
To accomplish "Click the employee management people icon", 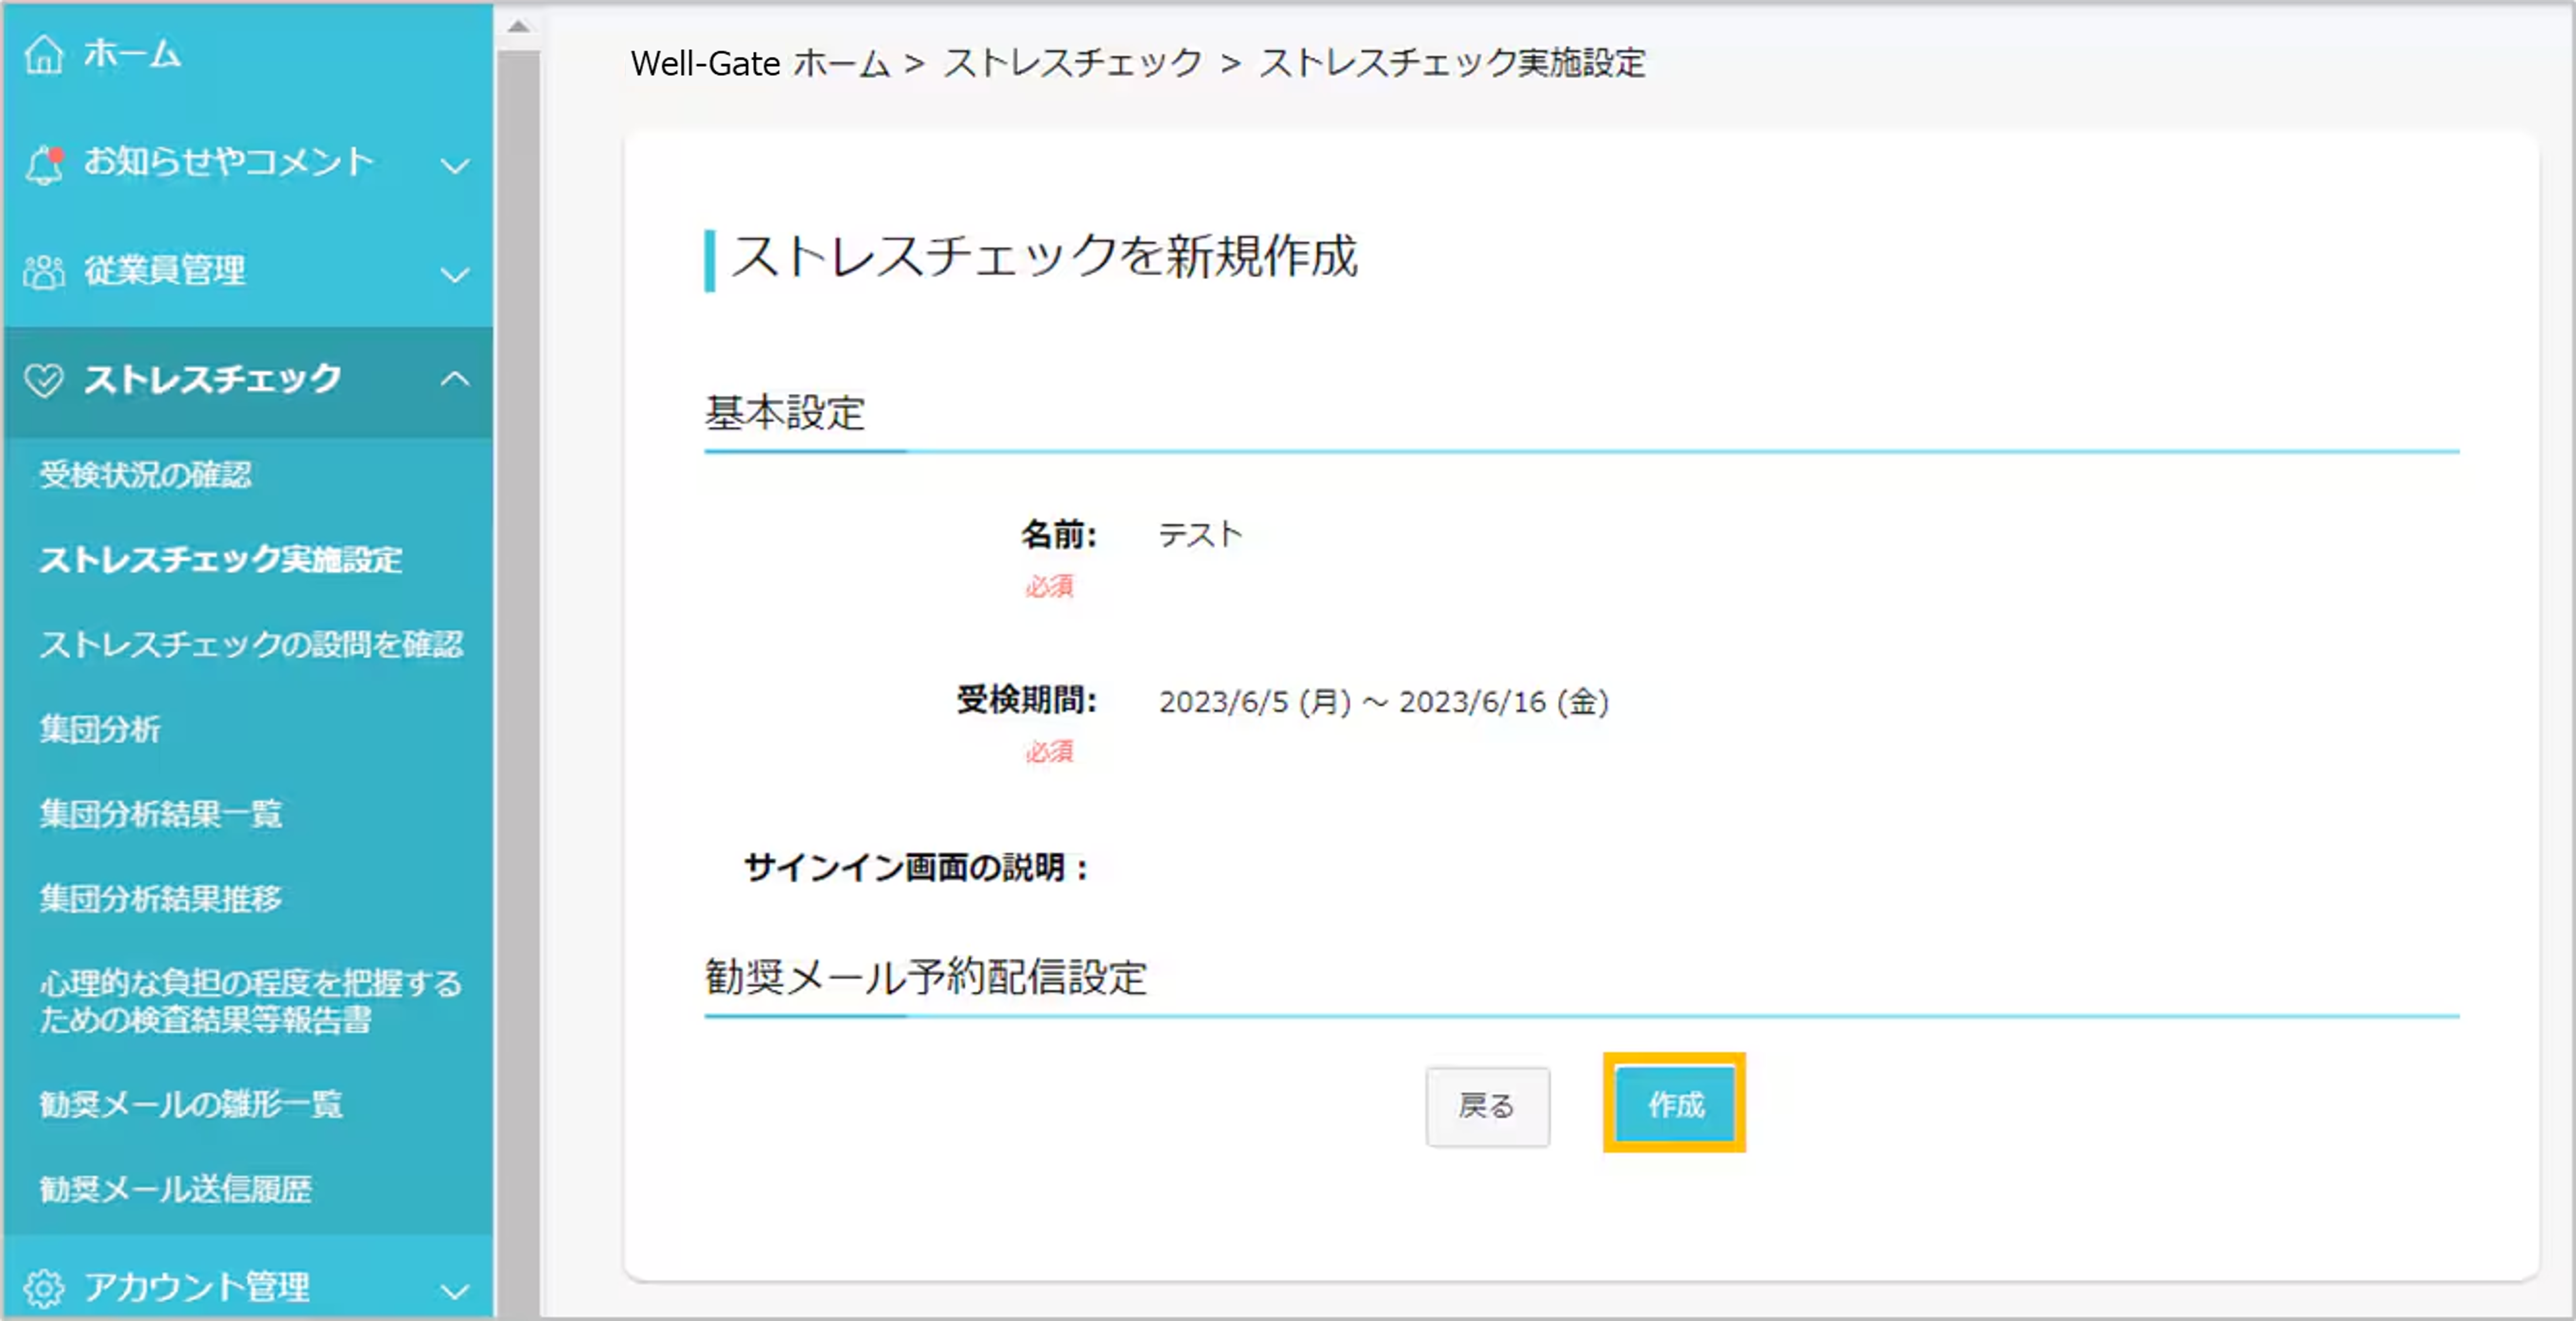I will (x=43, y=271).
